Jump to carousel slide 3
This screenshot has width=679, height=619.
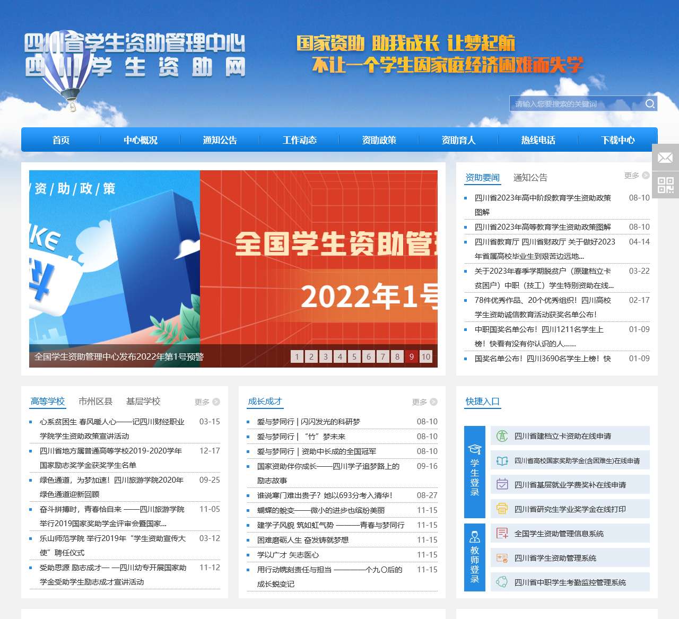[326, 356]
